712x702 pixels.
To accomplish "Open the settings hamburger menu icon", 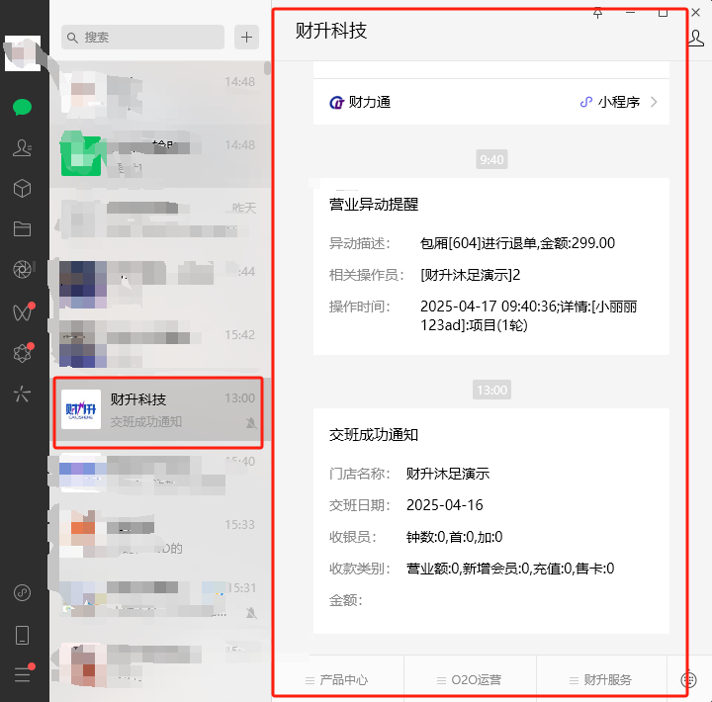I will [x=23, y=674].
